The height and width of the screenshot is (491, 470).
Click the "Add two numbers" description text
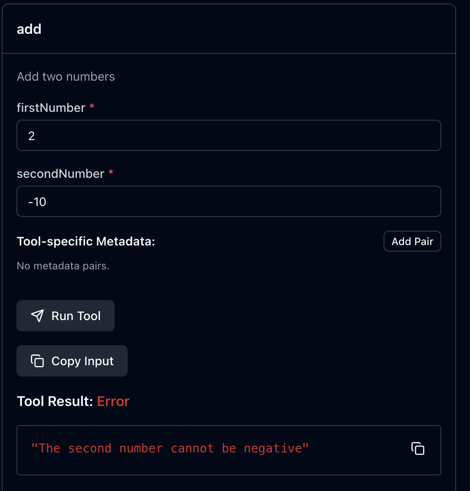(x=66, y=76)
